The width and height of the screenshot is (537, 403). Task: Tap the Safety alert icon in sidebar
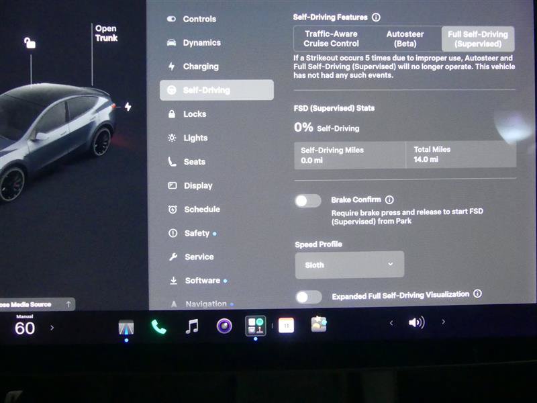tap(173, 233)
